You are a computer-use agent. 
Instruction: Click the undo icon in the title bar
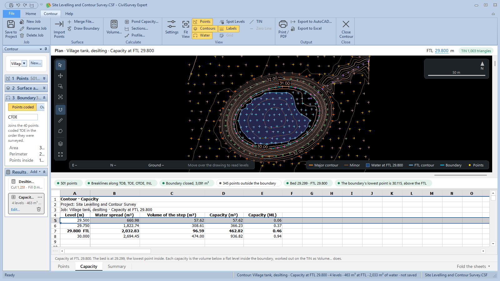18,5
